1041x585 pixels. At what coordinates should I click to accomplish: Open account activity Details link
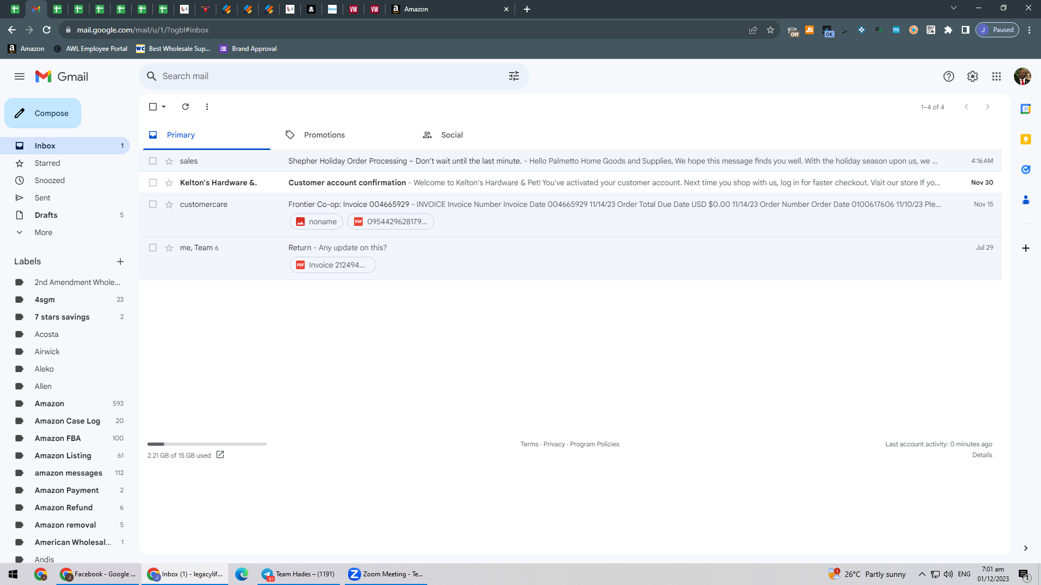click(982, 455)
